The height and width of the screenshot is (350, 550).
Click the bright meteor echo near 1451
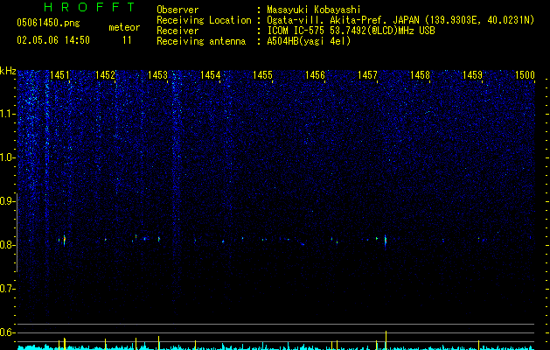pos(64,241)
